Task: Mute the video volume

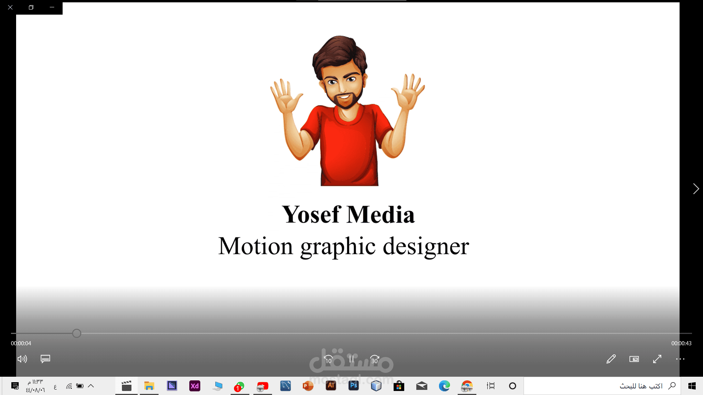Action: (x=22, y=359)
